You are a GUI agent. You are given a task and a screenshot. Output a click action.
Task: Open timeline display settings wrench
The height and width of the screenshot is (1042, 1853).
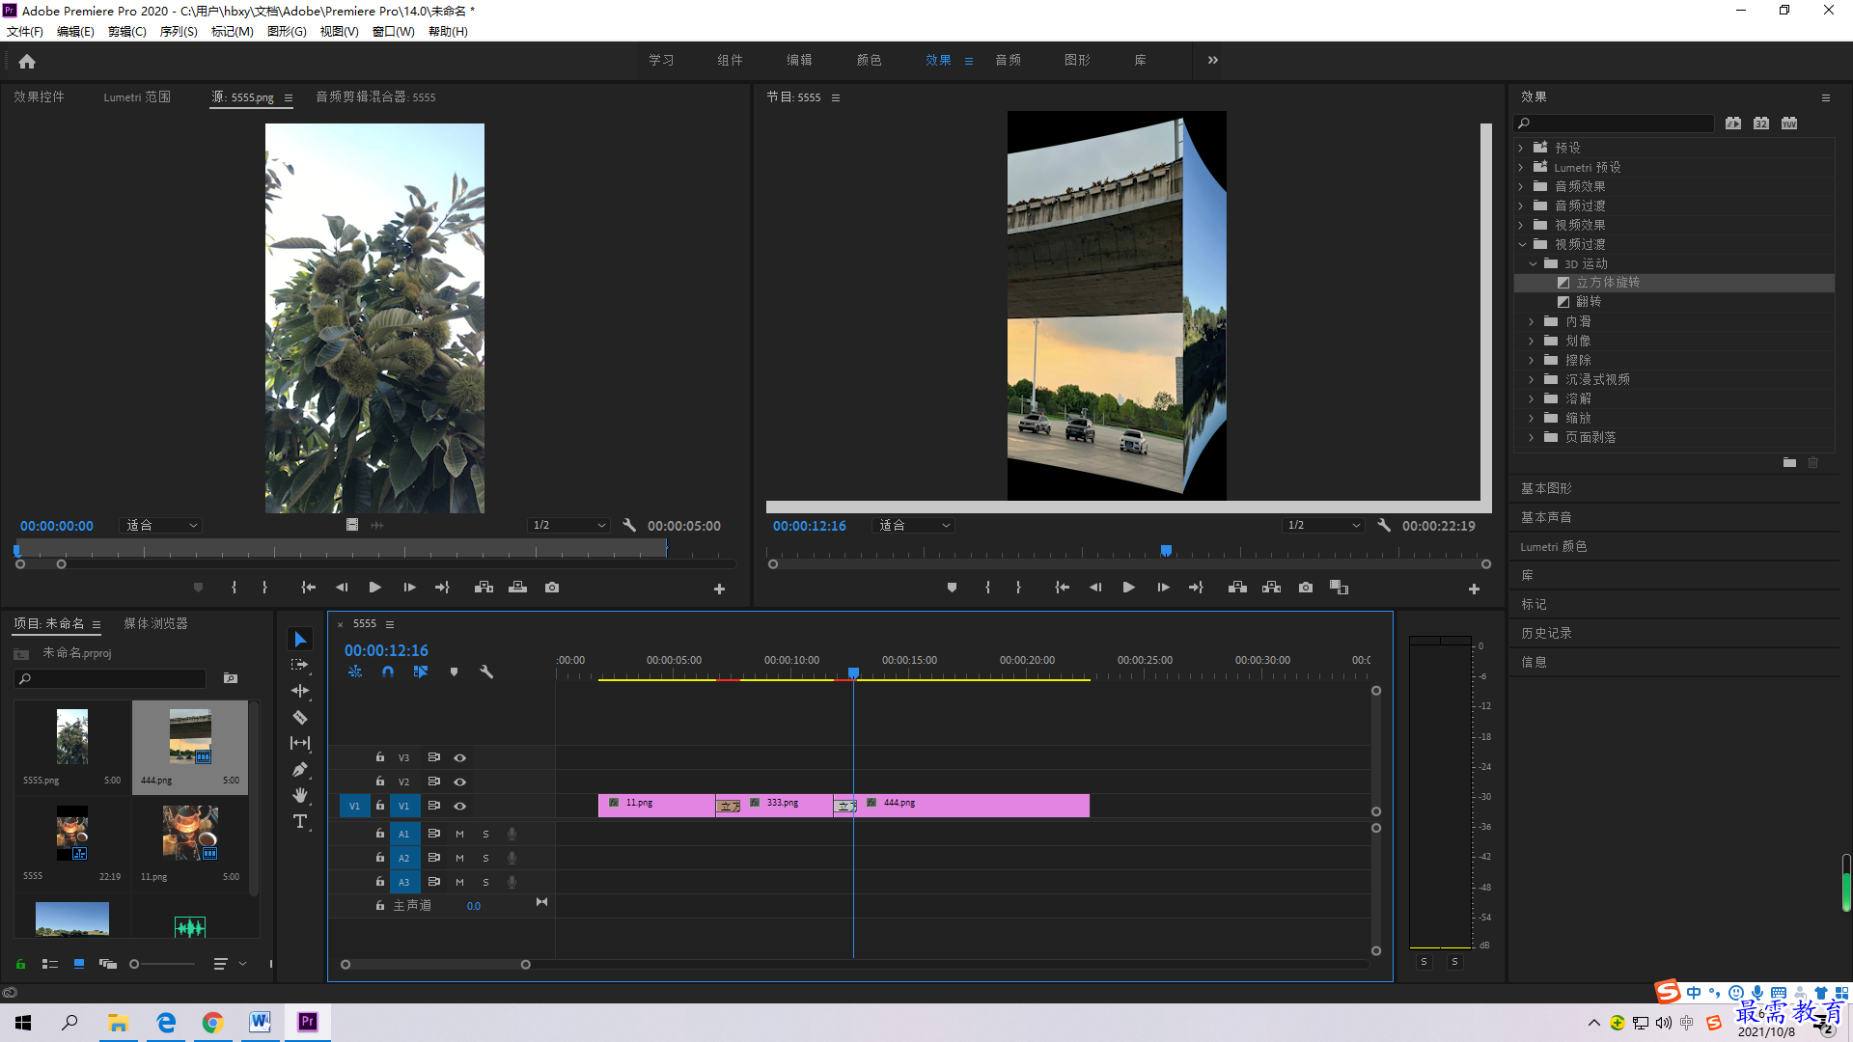tap(486, 672)
